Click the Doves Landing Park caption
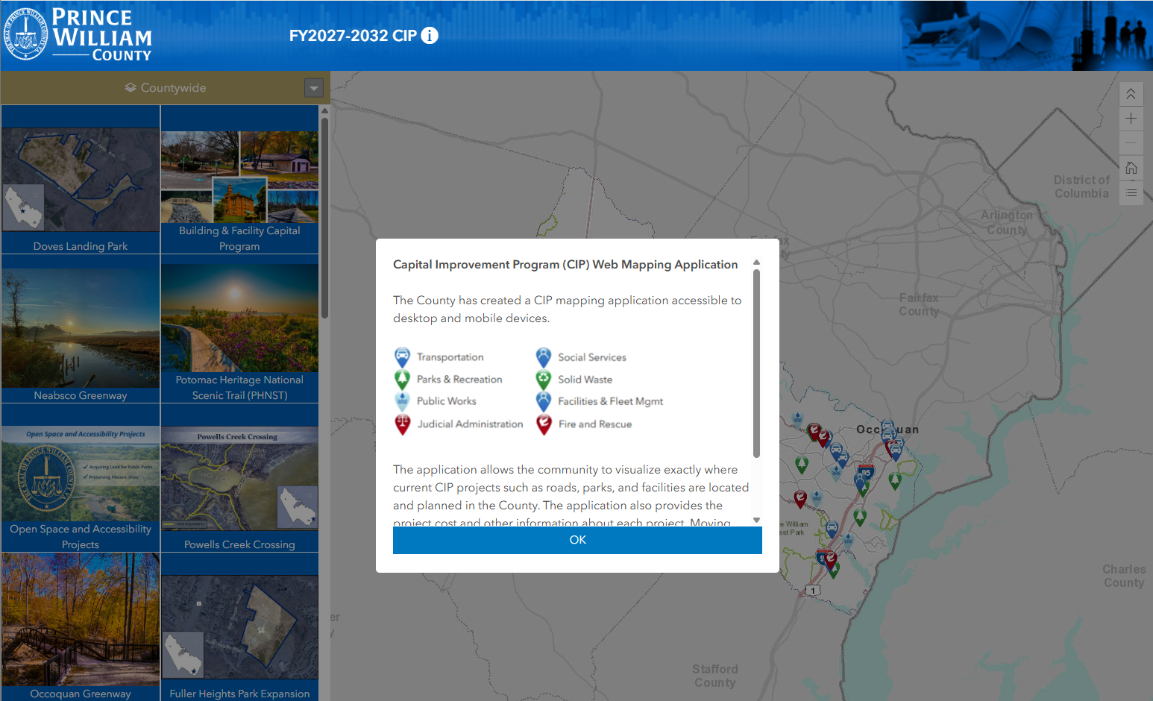The height and width of the screenshot is (701, 1153). pos(81,246)
